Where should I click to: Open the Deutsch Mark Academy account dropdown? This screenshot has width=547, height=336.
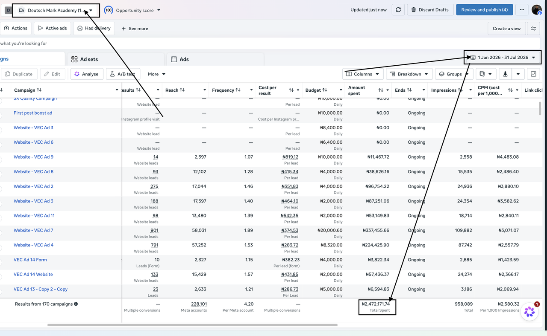click(56, 10)
